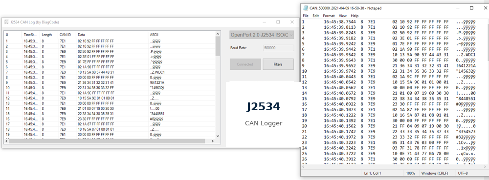This screenshot has width=489, height=180.
Task: Click the CAN log list vertical scrollbar thumb
Action: coord(218,46)
